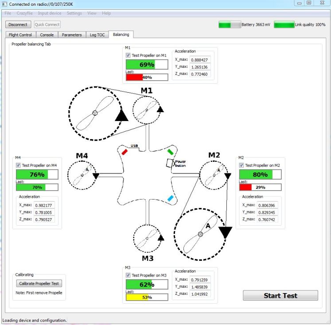Click the M1 small propeller circle icon

coord(147,110)
